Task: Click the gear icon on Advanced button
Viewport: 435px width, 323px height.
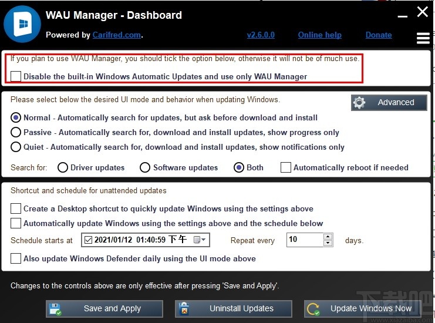Action: pos(359,103)
